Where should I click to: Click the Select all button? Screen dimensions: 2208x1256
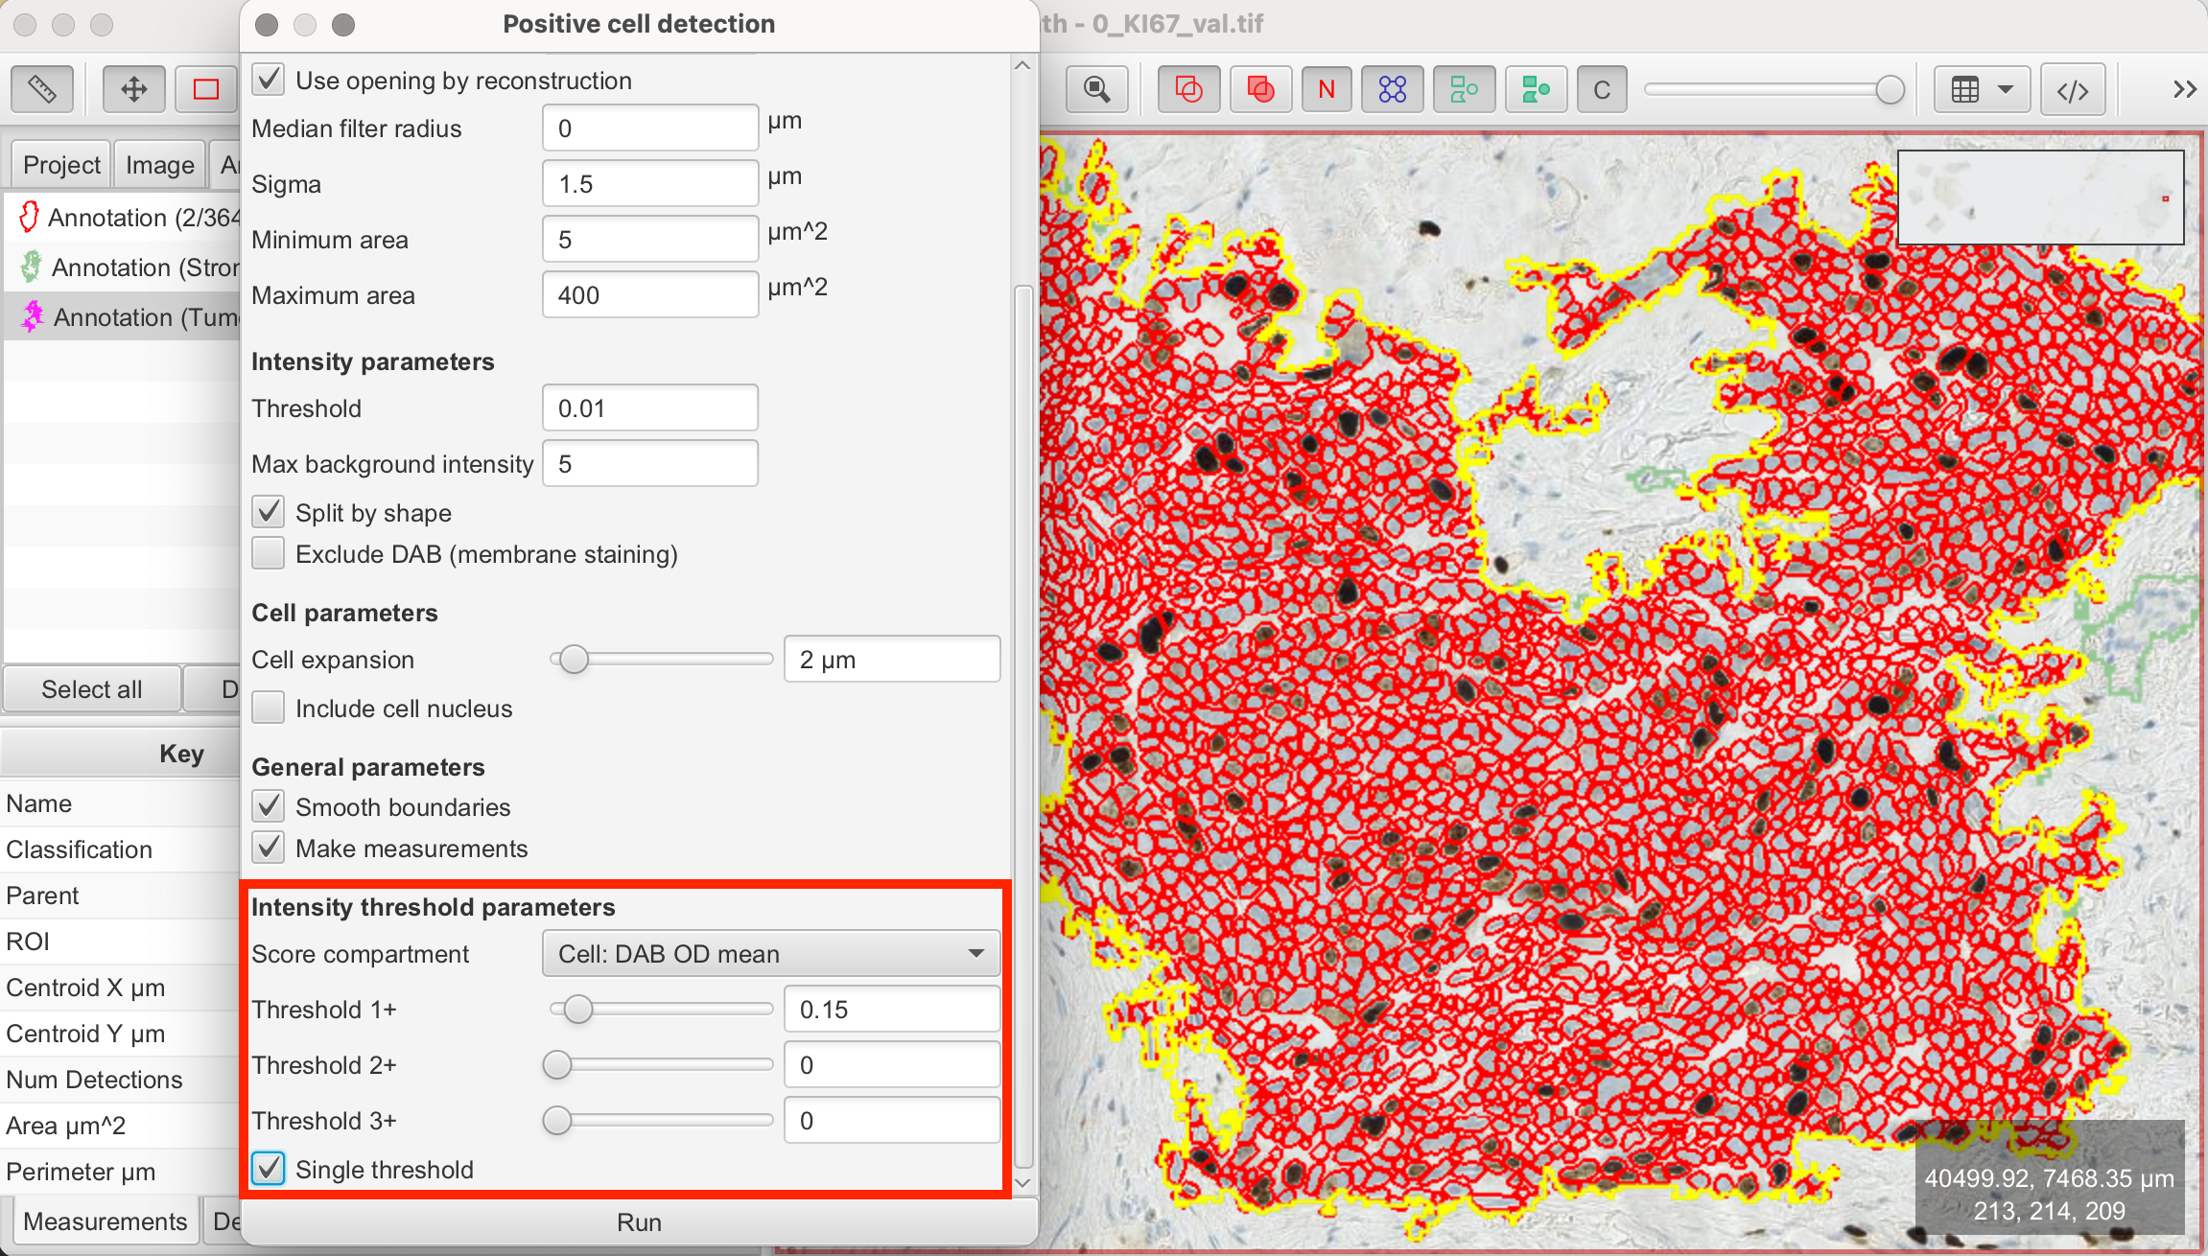pos(91,688)
